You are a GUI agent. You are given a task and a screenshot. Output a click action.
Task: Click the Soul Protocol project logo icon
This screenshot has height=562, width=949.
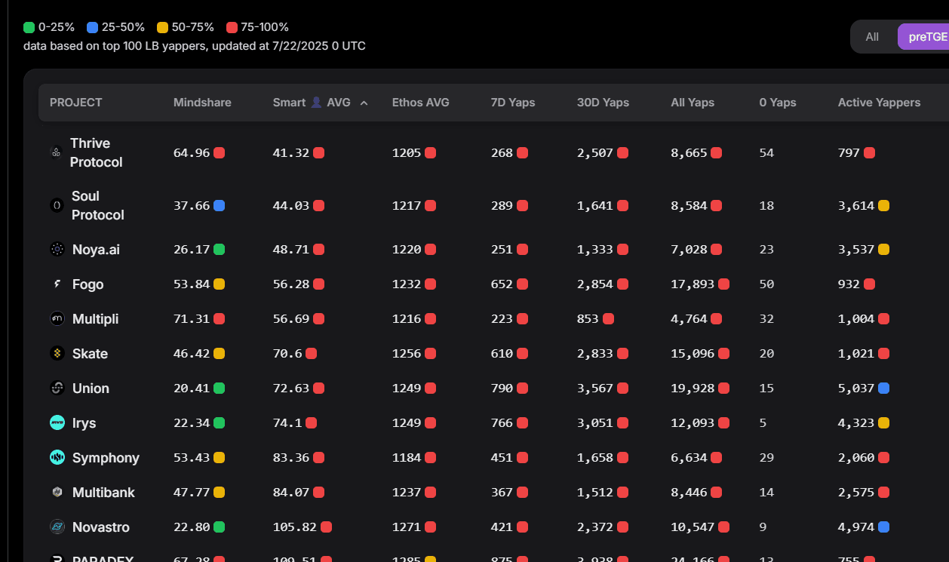coord(57,205)
